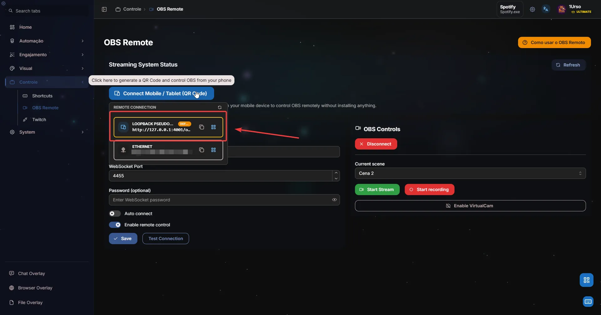This screenshot has width=601, height=315.
Task: Open the Current scene dropdown
Action: click(470, 173)
